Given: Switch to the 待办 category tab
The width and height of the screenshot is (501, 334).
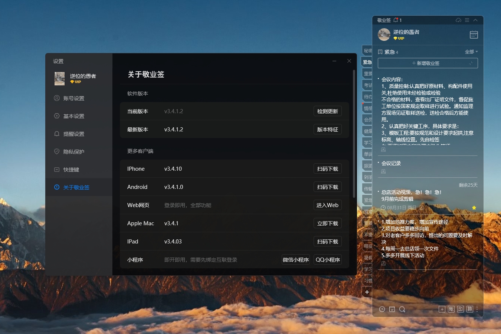Looking at the screenshot, I should (x=367, y=96).
